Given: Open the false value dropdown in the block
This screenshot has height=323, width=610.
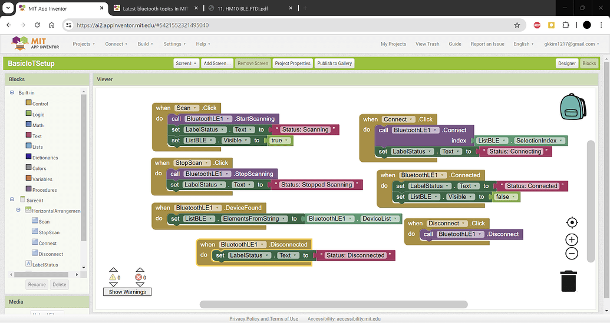Looking at the screenshot, I should click(x=506, y=197).
